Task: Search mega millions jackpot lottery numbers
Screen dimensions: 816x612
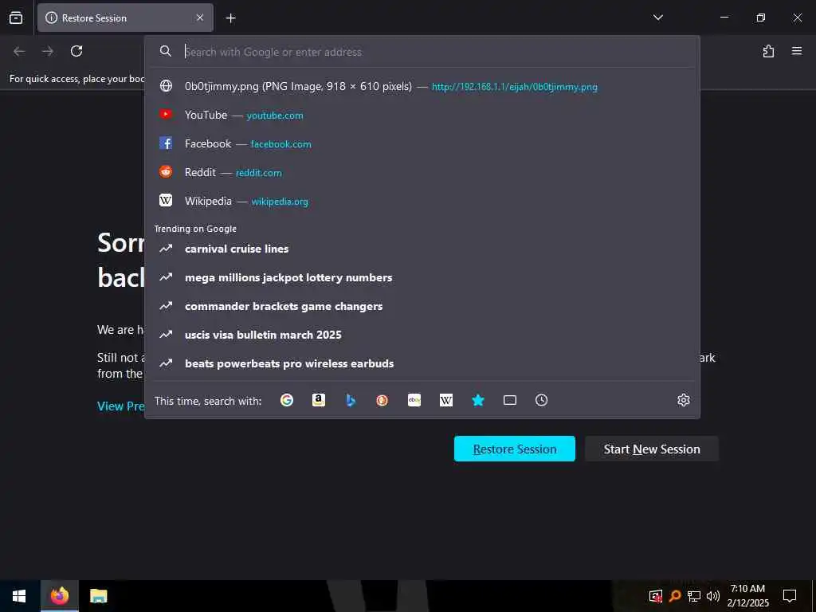Action: (x=422, y=277)
